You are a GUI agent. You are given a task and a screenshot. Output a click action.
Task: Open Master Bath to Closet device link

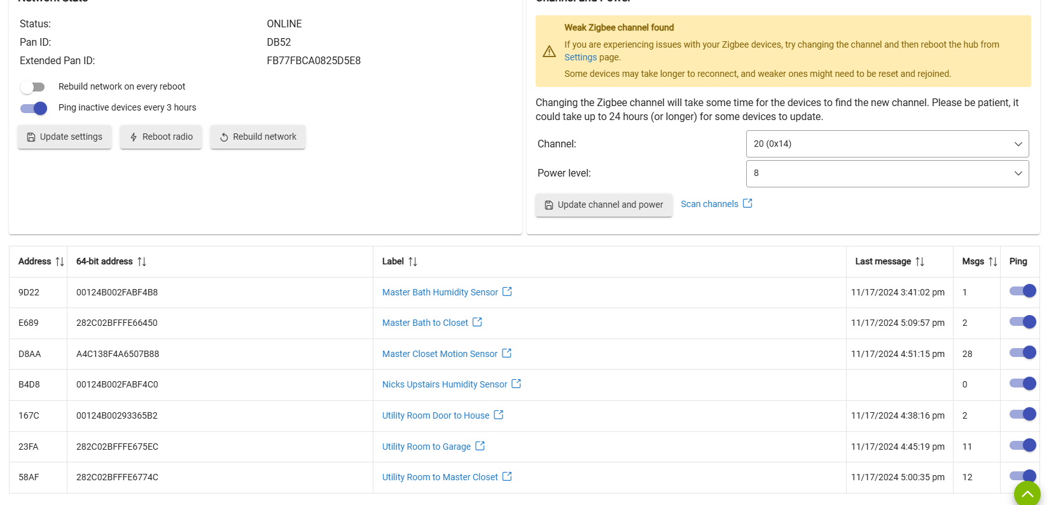tap(425, 323)
